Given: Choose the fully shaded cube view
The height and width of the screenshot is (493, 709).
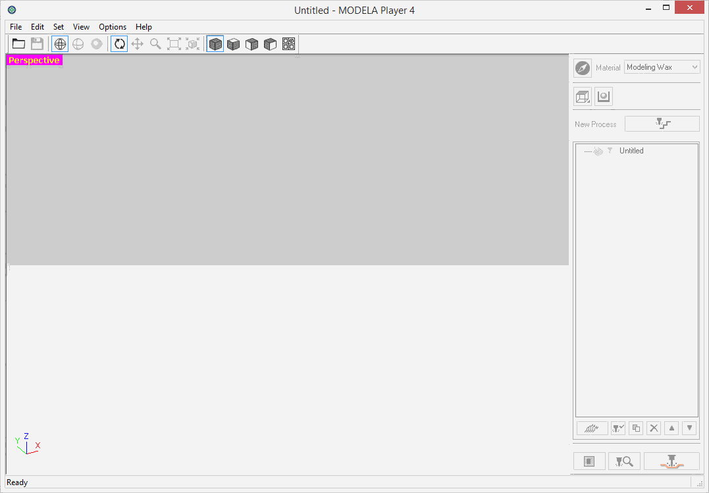Looking at the screenshot, I should click(x=215, y=44).
